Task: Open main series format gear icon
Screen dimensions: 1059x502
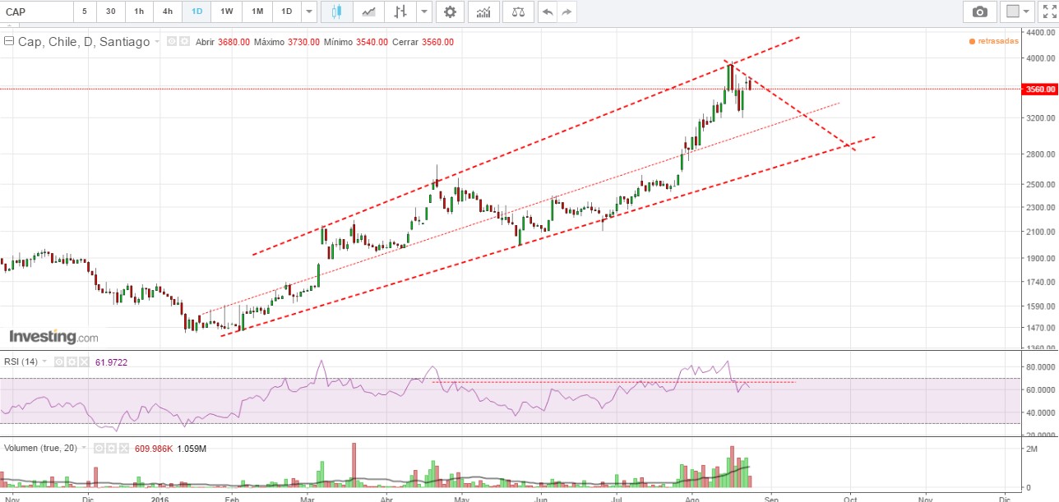Action: tap(184, 42)
